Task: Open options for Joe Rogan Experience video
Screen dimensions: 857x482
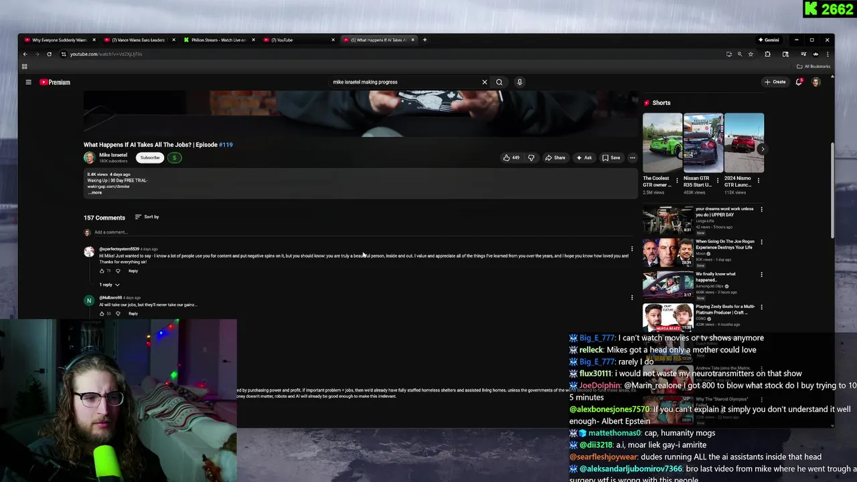Action: pos(761,242)
